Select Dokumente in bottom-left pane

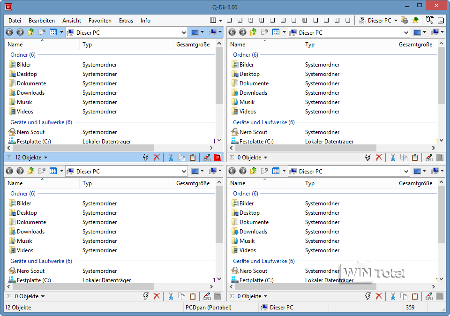pyautogui.click(x=31, y=222)
